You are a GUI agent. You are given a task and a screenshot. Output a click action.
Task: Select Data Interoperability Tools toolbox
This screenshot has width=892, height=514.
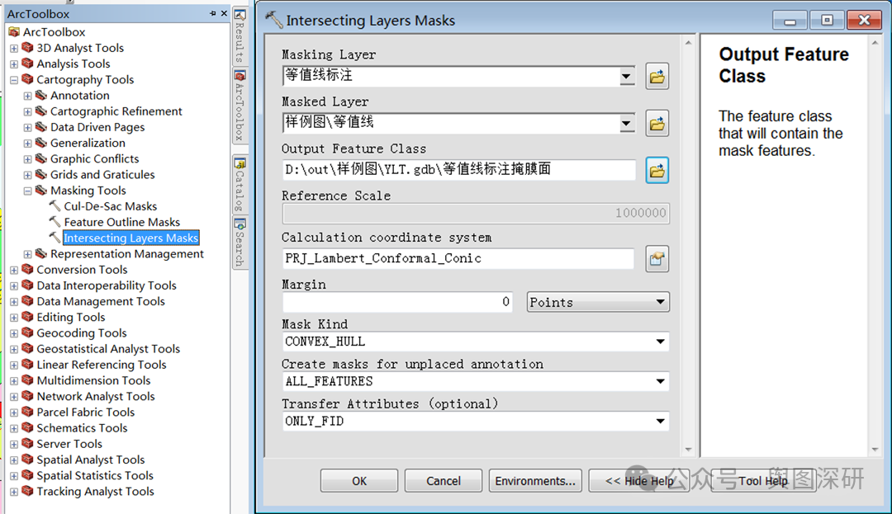tap(107, 285)
